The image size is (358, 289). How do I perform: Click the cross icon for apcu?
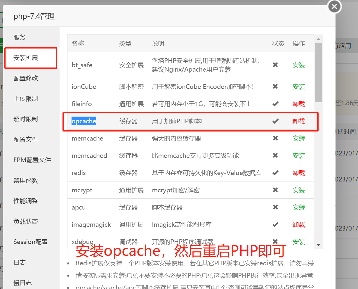click(x=275, y=207)
